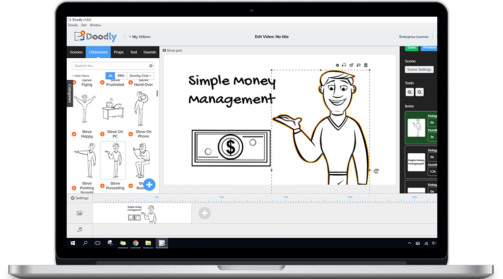Open the Doodly menu
This screenshot has width=503, height=279.
coord(73,25)
